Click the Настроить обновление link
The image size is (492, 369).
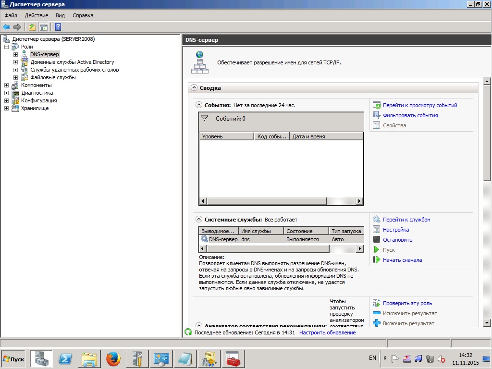[x=327, y=332]
